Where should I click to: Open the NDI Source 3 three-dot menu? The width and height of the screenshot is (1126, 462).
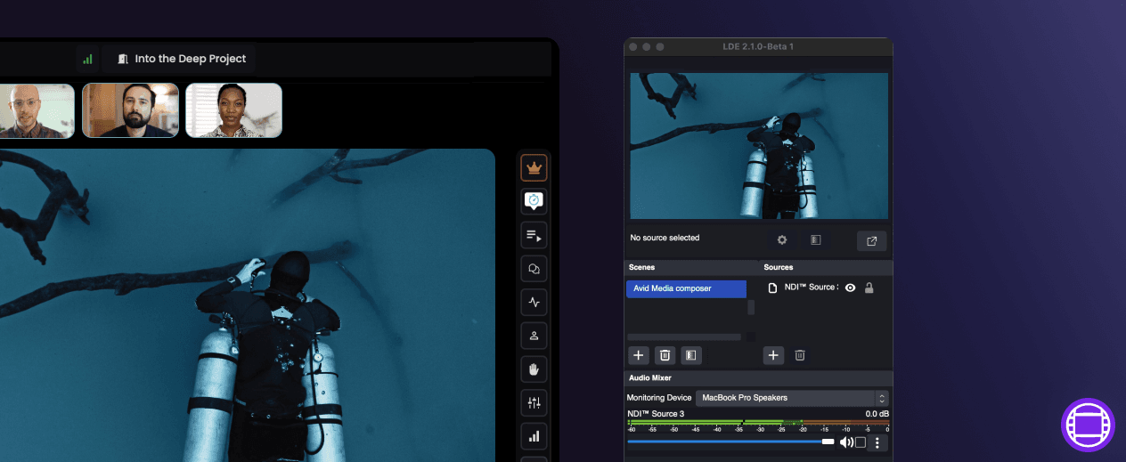pos(877,442)
